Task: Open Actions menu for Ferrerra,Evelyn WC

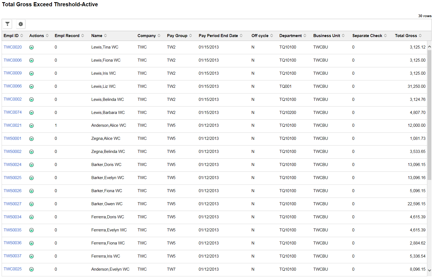Action: (31, 230)
